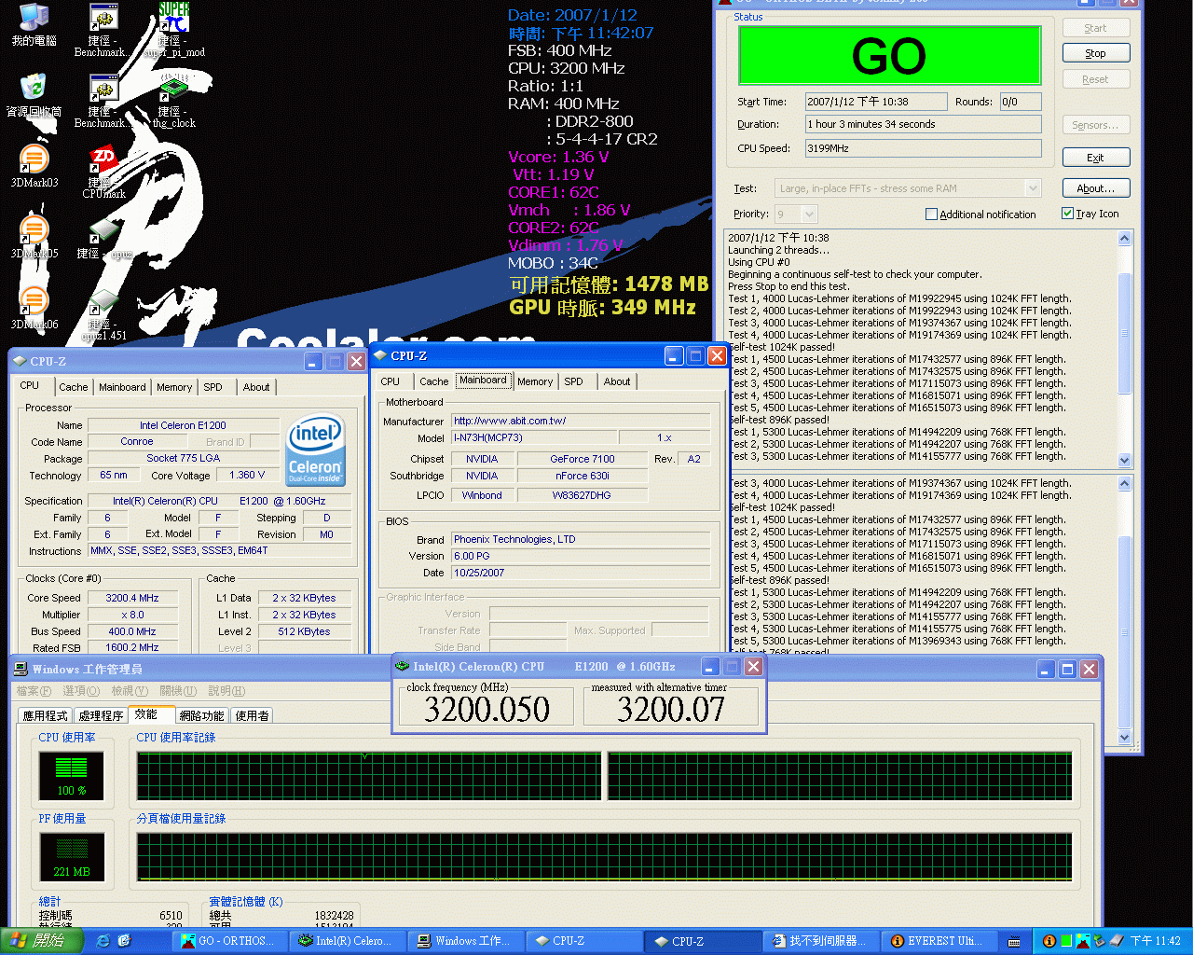The image size is (1193, 955).
Task: Open the 資源回收筒 recycle bin icon
Action: [34, 95]
